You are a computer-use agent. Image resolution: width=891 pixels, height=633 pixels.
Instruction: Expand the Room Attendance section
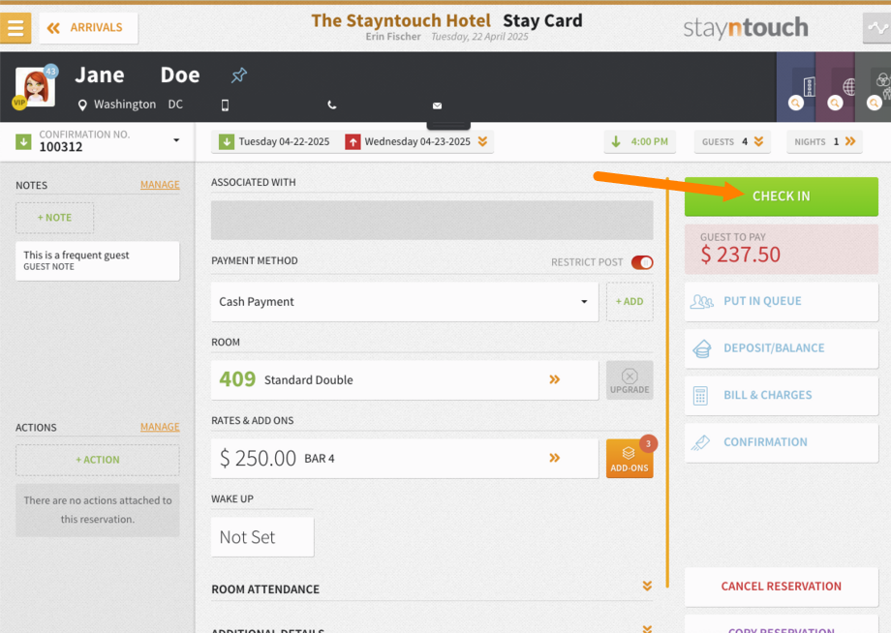pos(432,588)
